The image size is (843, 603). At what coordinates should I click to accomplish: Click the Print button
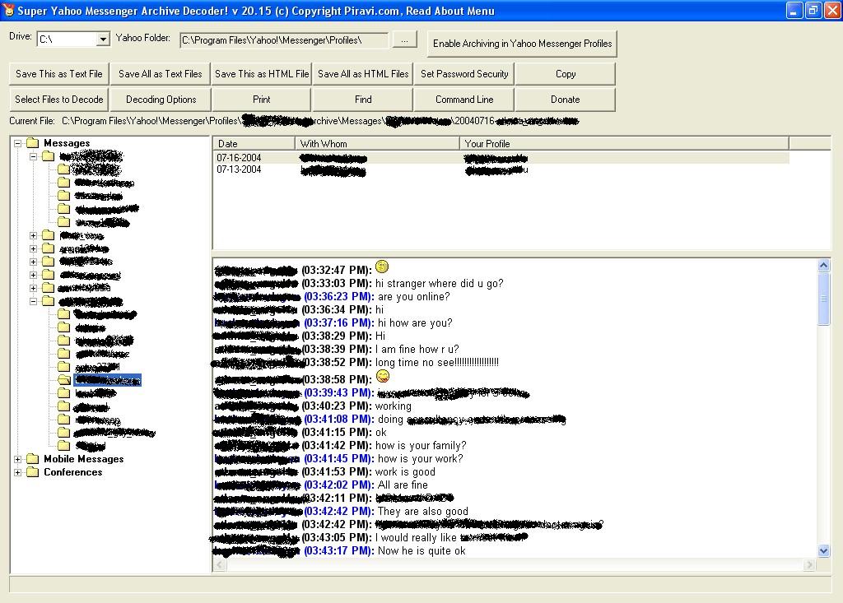point(262,100)
